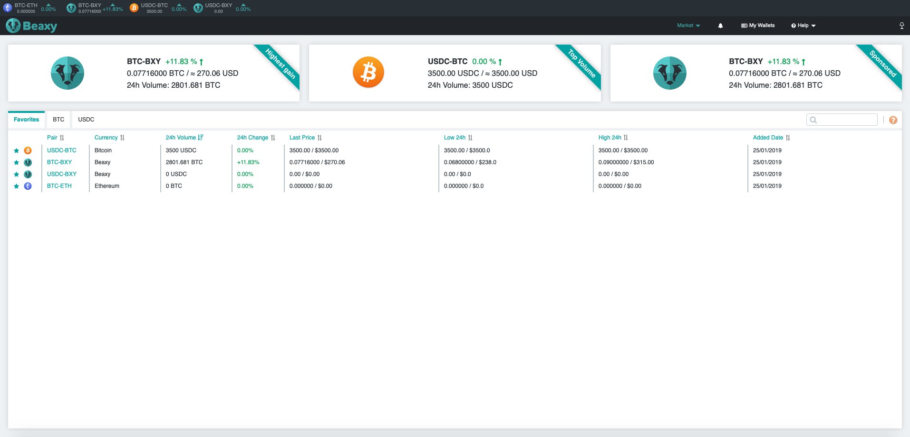Viewport: 910px width, 437px height.
Task: Click the 2801.681 BTC volume cell
Action: coord(184,162)
